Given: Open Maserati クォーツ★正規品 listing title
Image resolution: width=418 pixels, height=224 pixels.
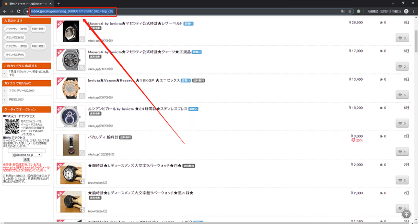Looking at the screenshot, I should (x=140, y=52).
